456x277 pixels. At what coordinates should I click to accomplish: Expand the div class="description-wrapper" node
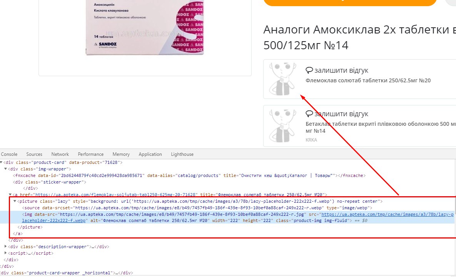5,247
